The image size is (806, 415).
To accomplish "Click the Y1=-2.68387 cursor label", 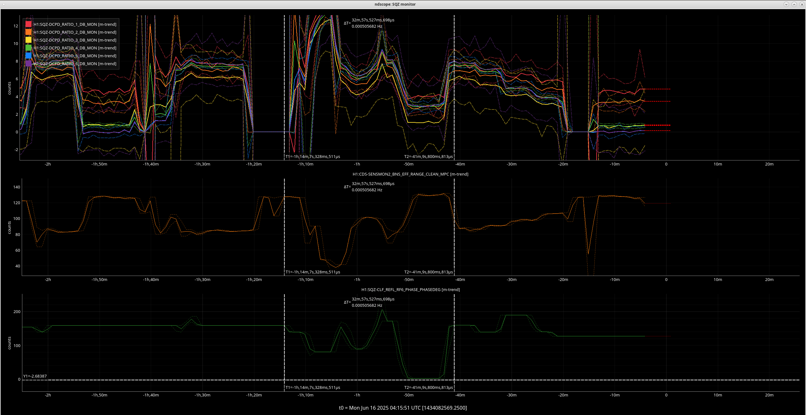I will click(35, 376).
